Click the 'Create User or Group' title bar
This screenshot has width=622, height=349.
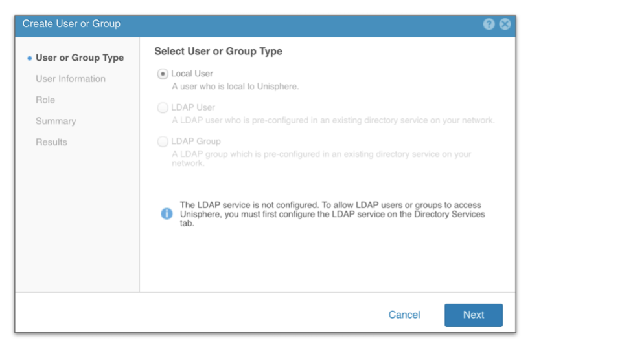coord(71,24)
